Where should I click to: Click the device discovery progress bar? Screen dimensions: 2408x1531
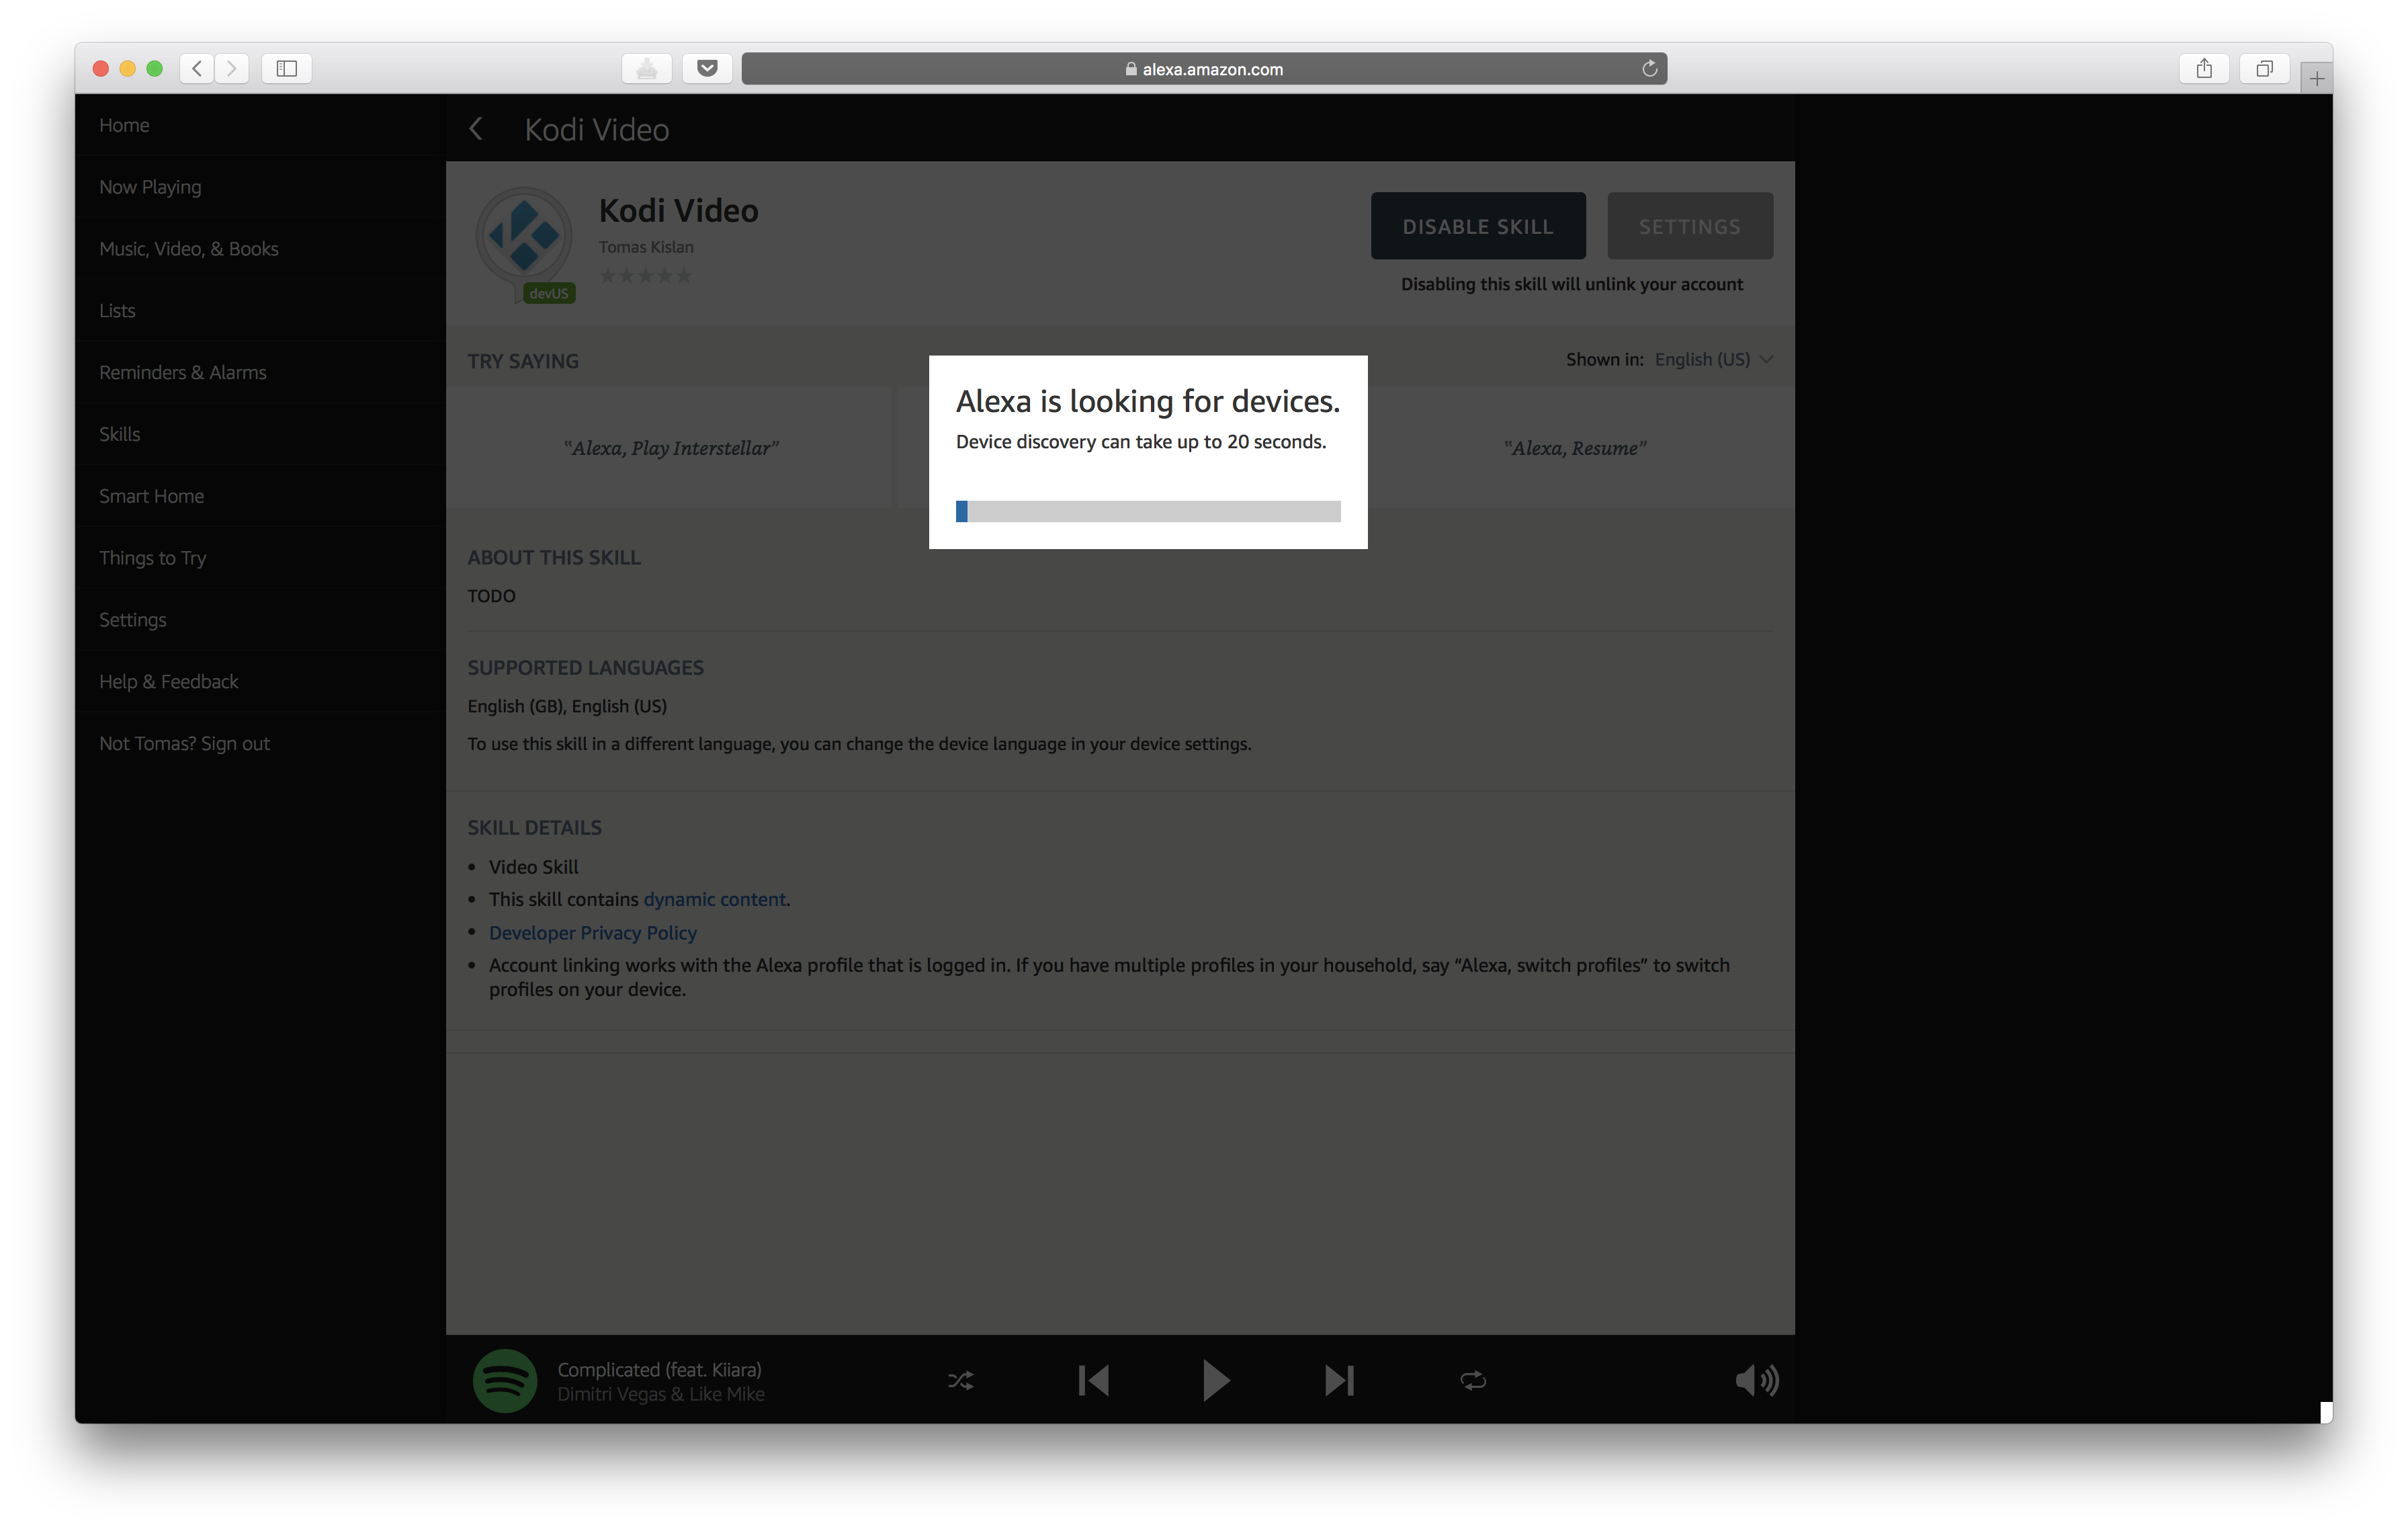[x=1148, y=511]
